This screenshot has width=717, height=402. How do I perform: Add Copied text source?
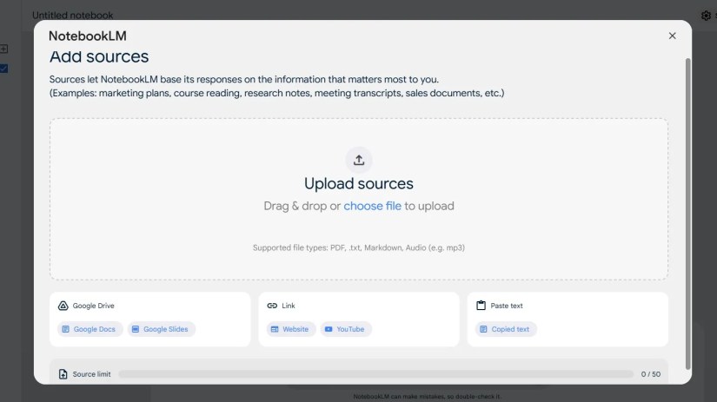[x=506, y=329]
